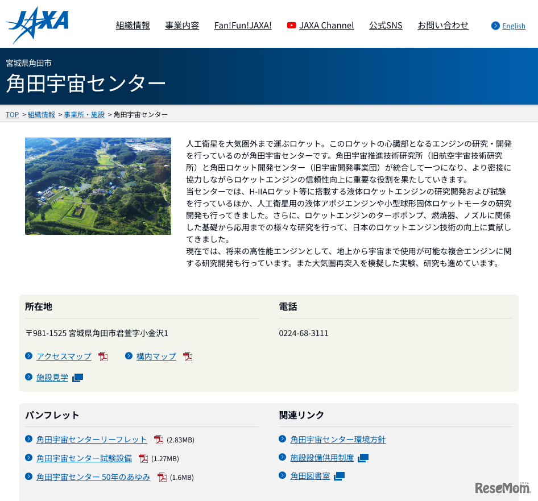Viewport: 538px width, 501px height.
Task: Open the 組織情報 navigation menu
Action: pyautogui.click(x=133, y=26)
